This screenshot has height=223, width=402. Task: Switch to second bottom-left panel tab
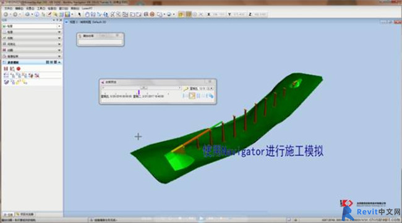(25, 214)
